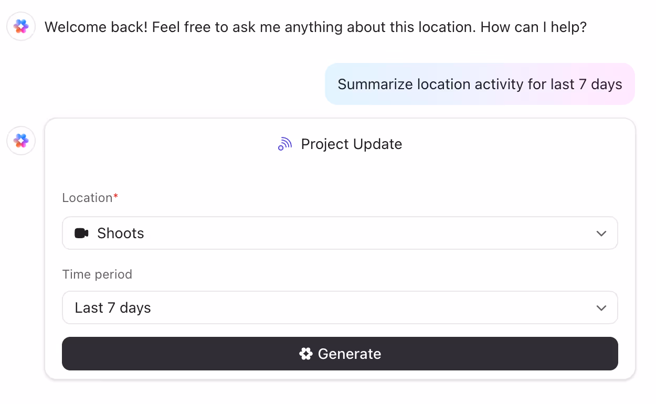Click the assistant avatar beside the welcome message
Viewport: 656px width, 404px height.
click(x=20, y=26)
